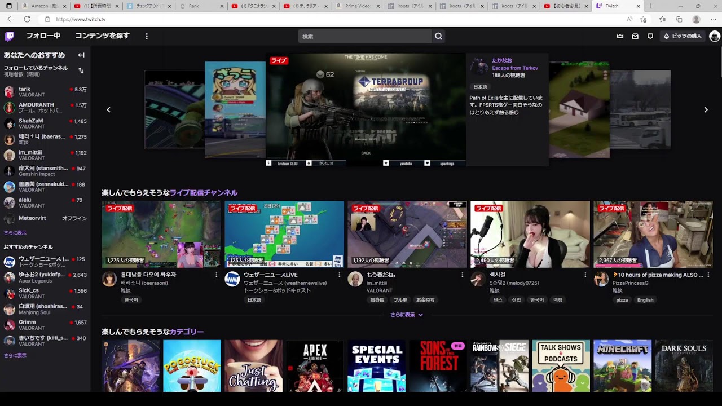
Task: Open the browser favorites star icon
Action: [x=662, y=19]
